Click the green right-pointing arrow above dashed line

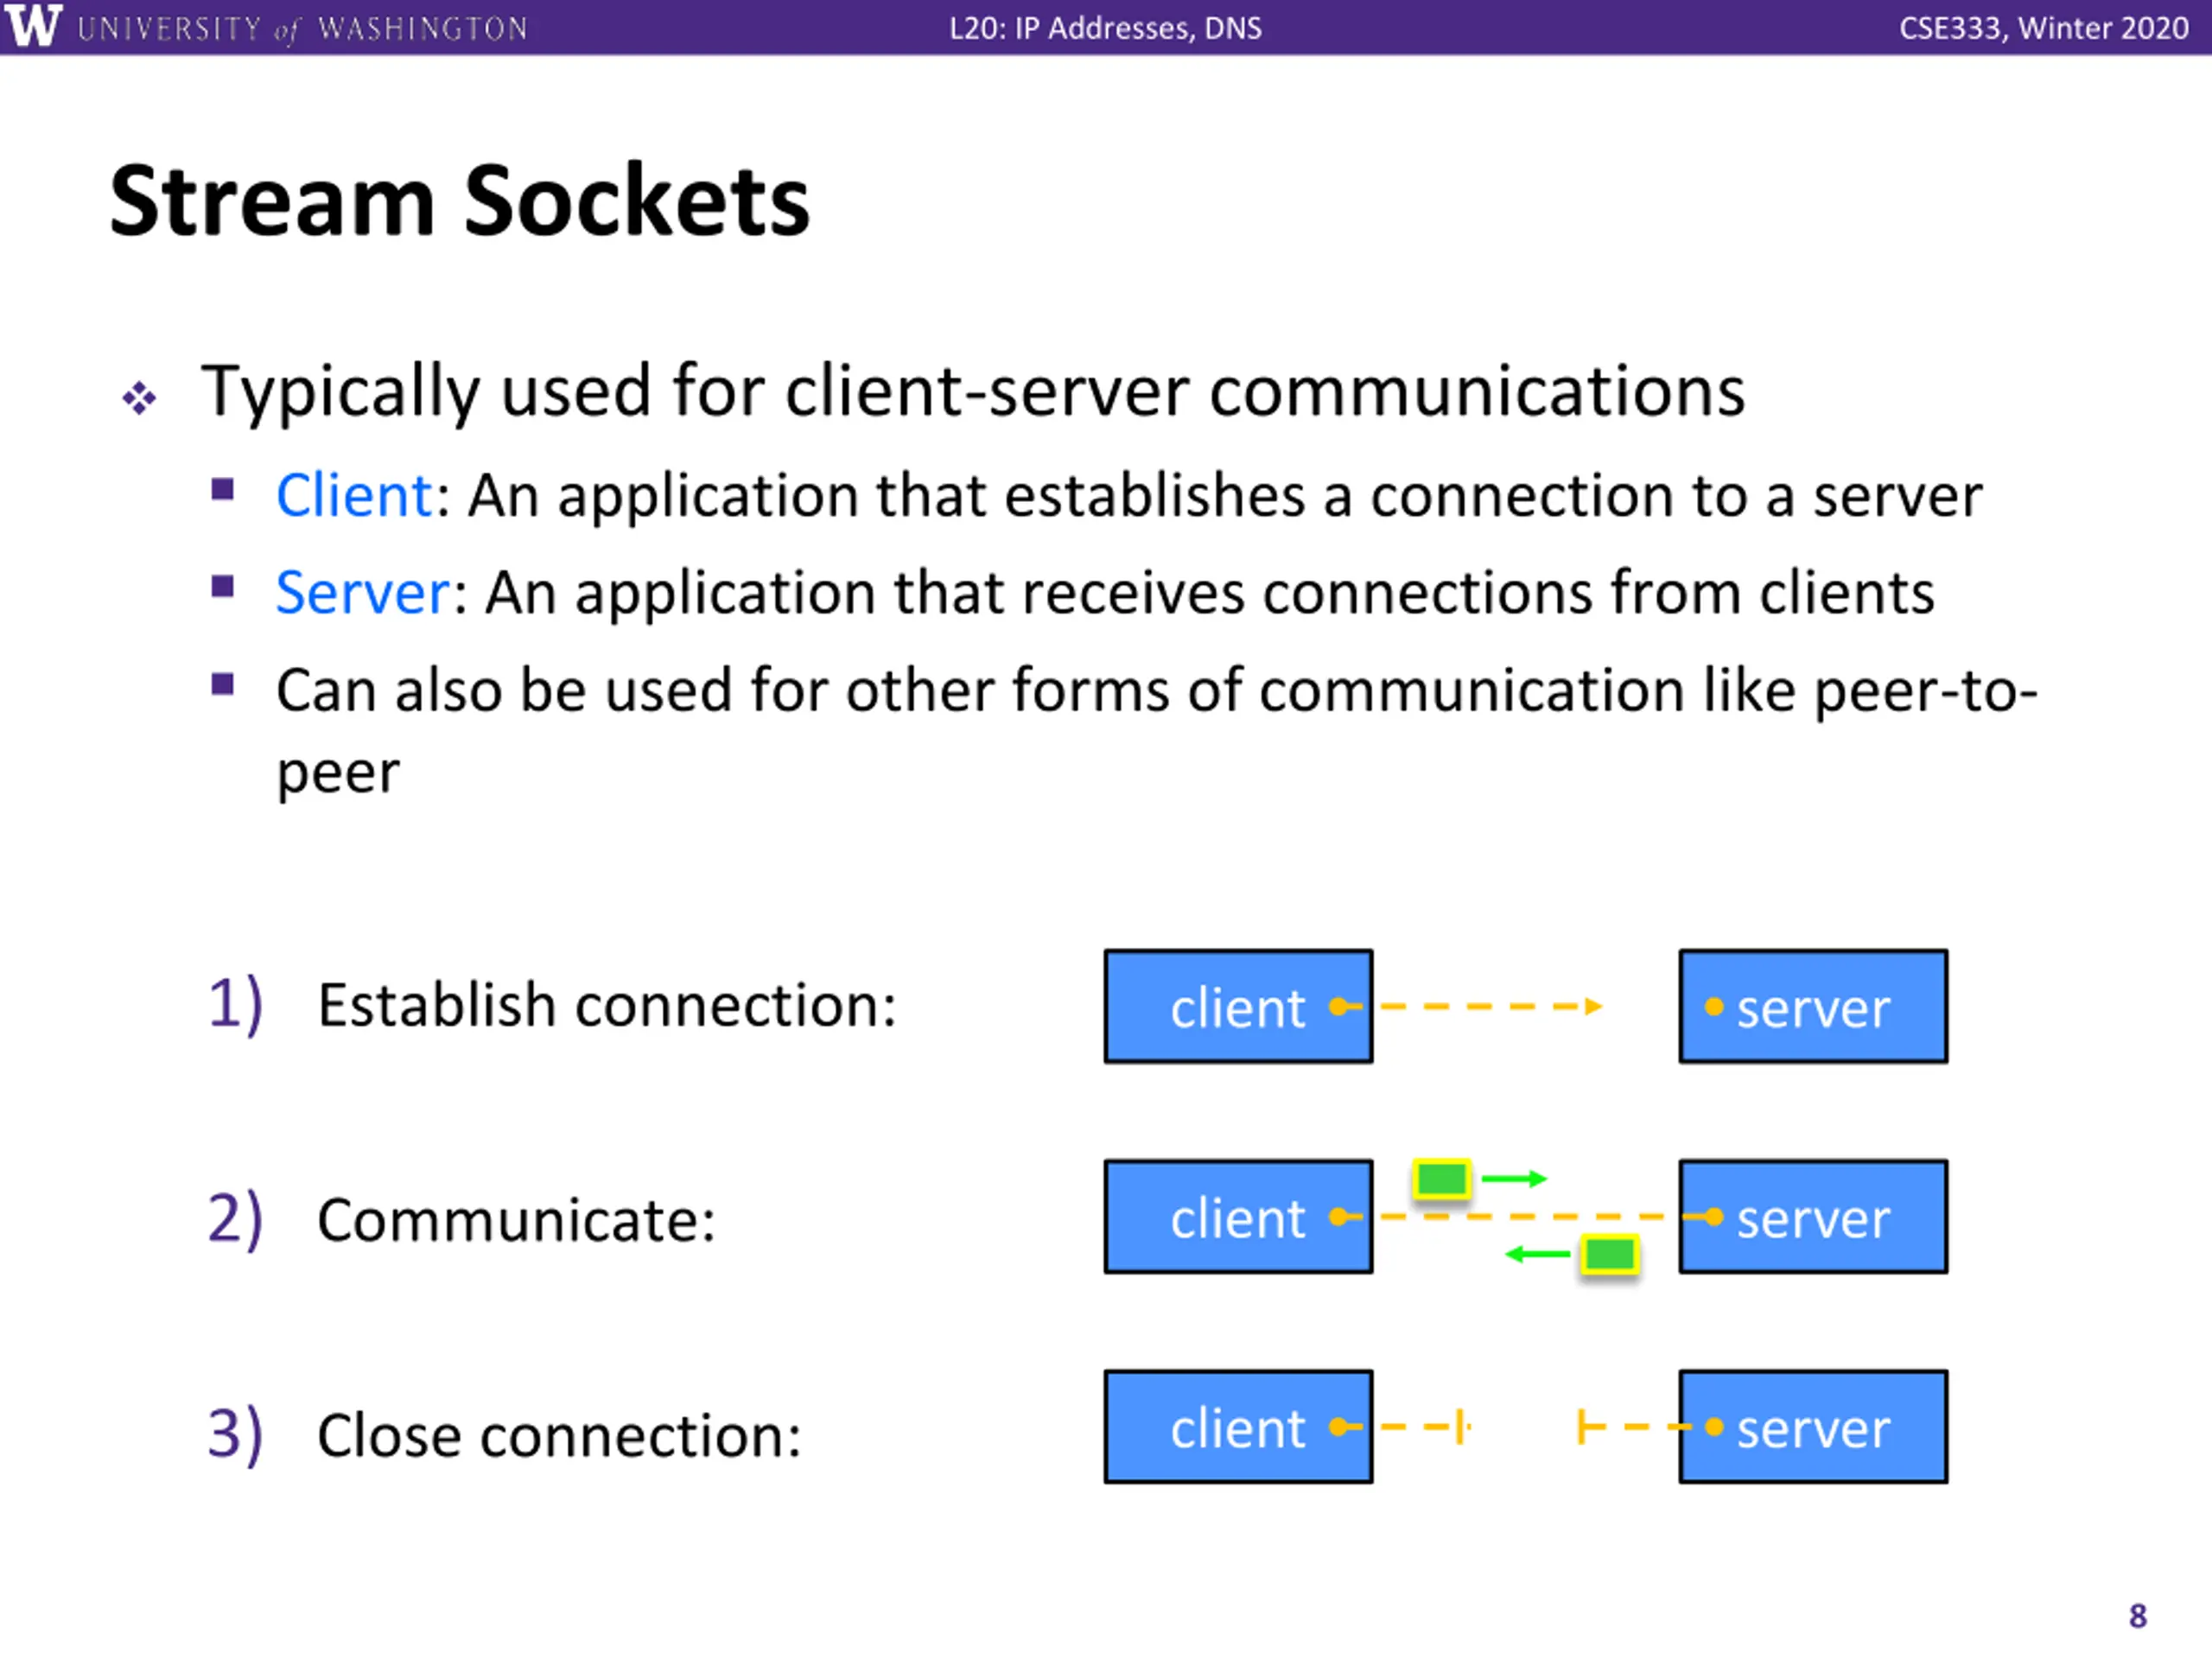tap(1514, 1179)
